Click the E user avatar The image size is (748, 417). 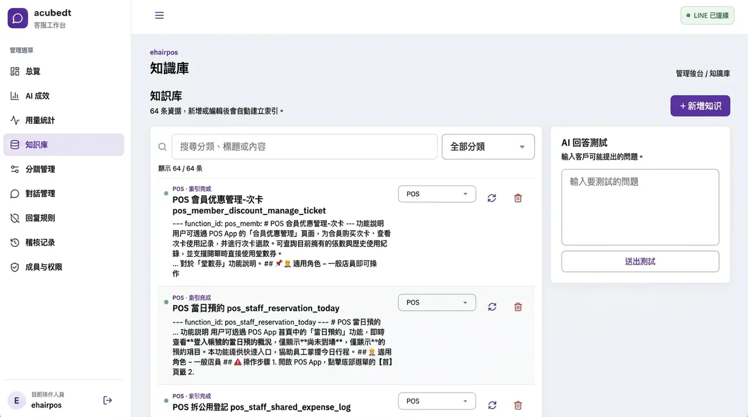coord(16,400)
